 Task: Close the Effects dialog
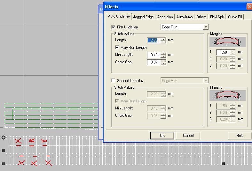pos(249,7)
